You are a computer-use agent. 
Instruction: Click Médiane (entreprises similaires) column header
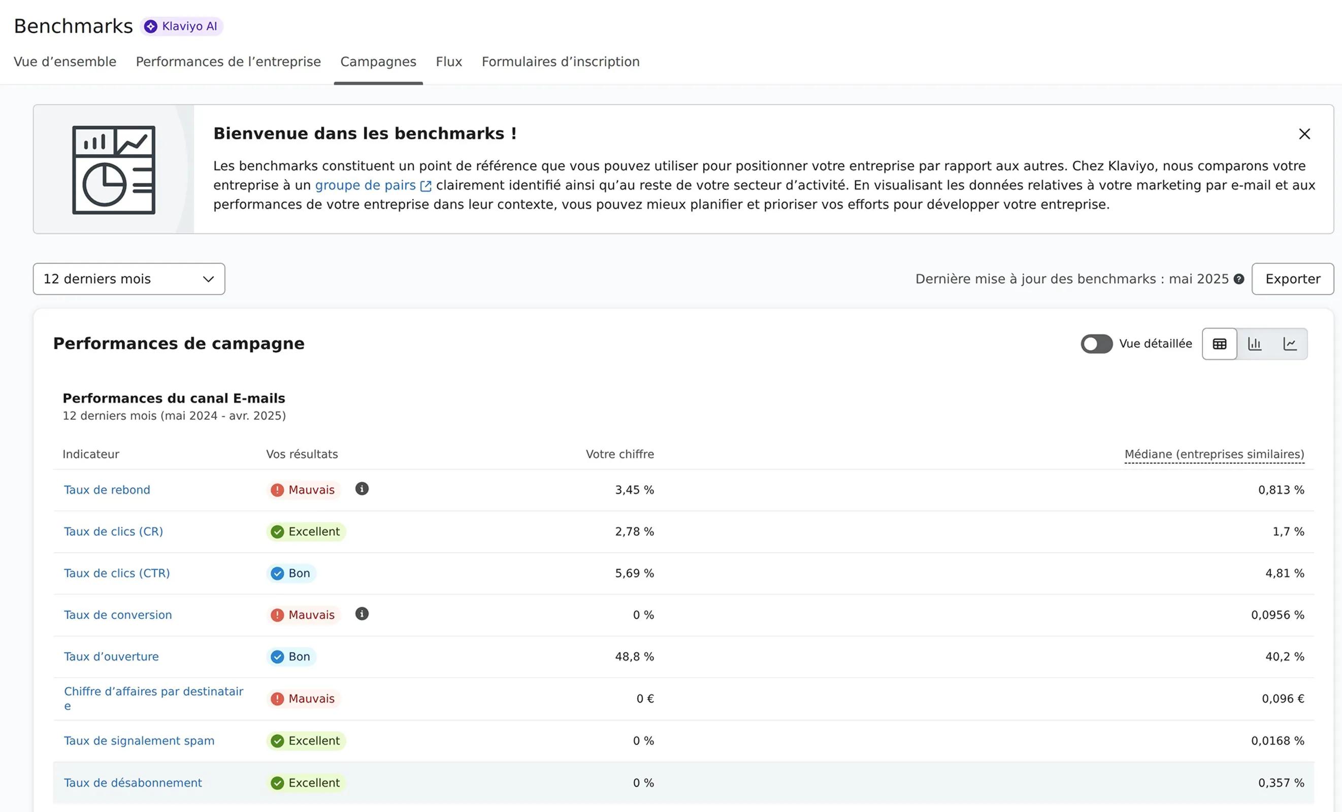(1214, 454)
